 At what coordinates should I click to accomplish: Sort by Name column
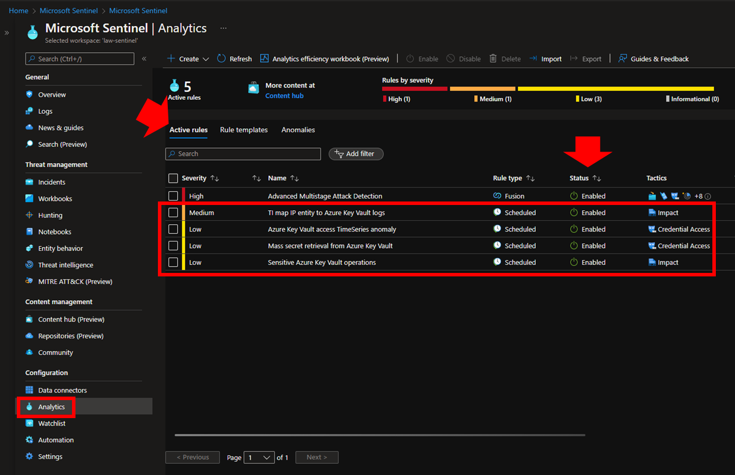click(x=283, y=178)
